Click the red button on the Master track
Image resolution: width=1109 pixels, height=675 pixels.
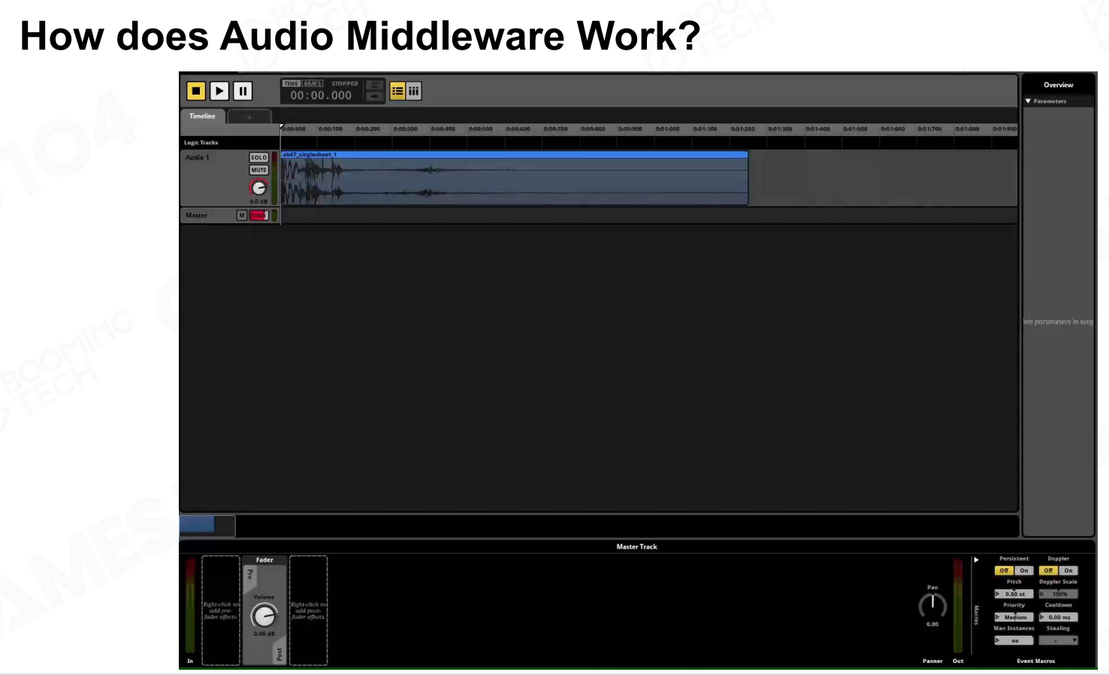[x=258, y=216]
